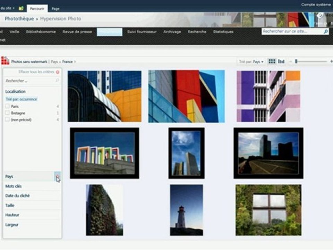Click the red squares Hypervision logo
The width and height of the screenshot is (333, 250).
(5, 60)
